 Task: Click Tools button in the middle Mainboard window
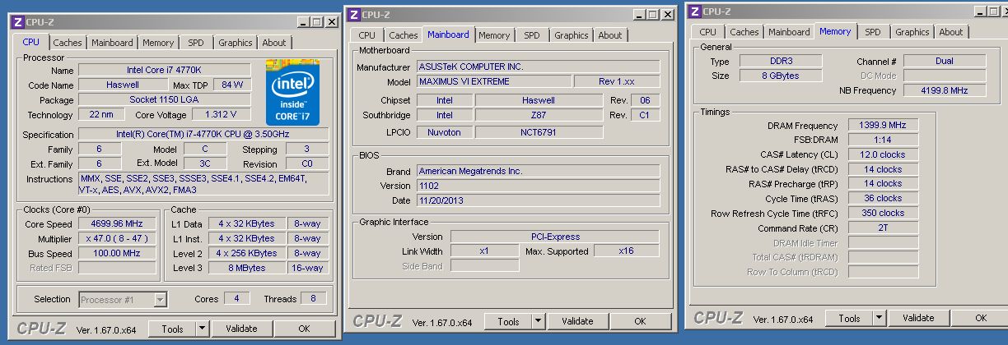click(x=508, y=321)
